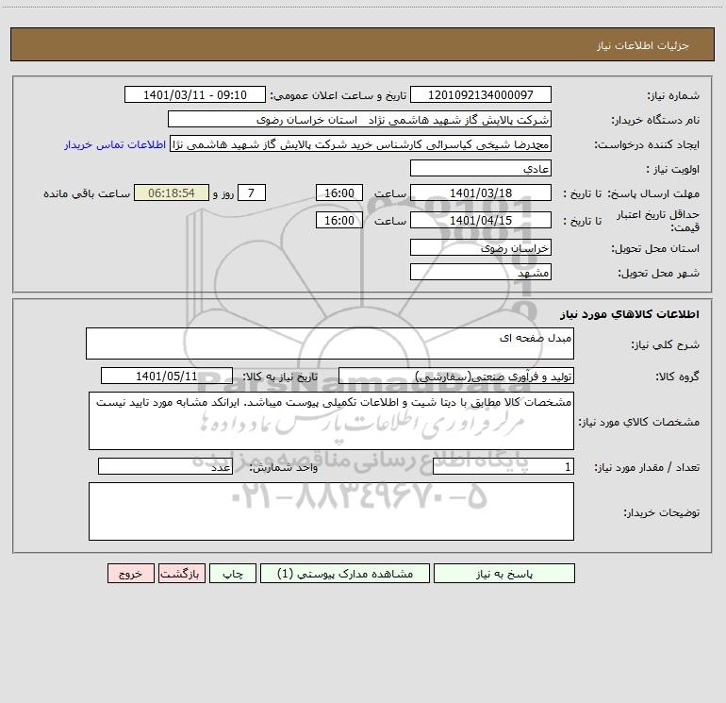Click the 'پاسخ به نیاز' button

point(504,573)
